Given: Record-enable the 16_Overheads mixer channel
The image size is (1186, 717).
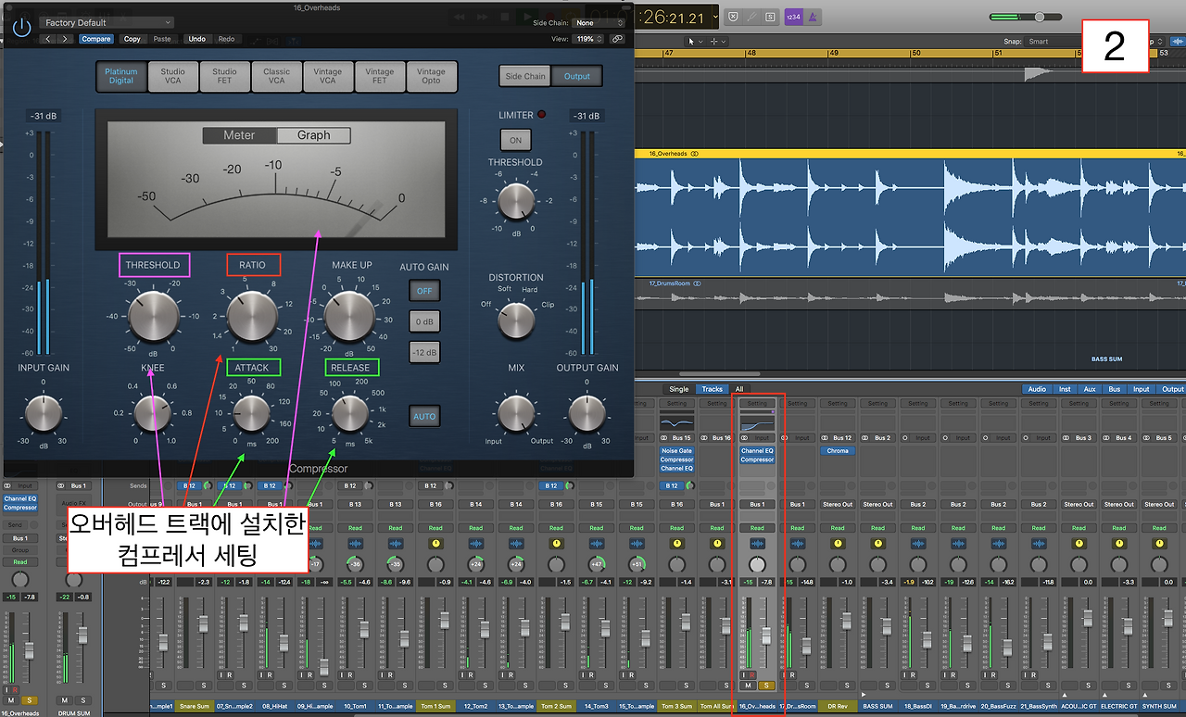Looking at the screenshot, I should pyautogui.click(x=752, y=674).
